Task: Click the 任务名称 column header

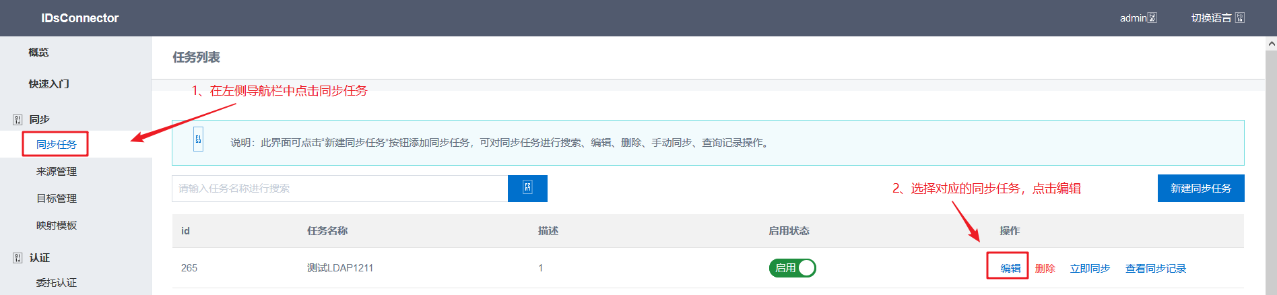Action: pos(327,231)
